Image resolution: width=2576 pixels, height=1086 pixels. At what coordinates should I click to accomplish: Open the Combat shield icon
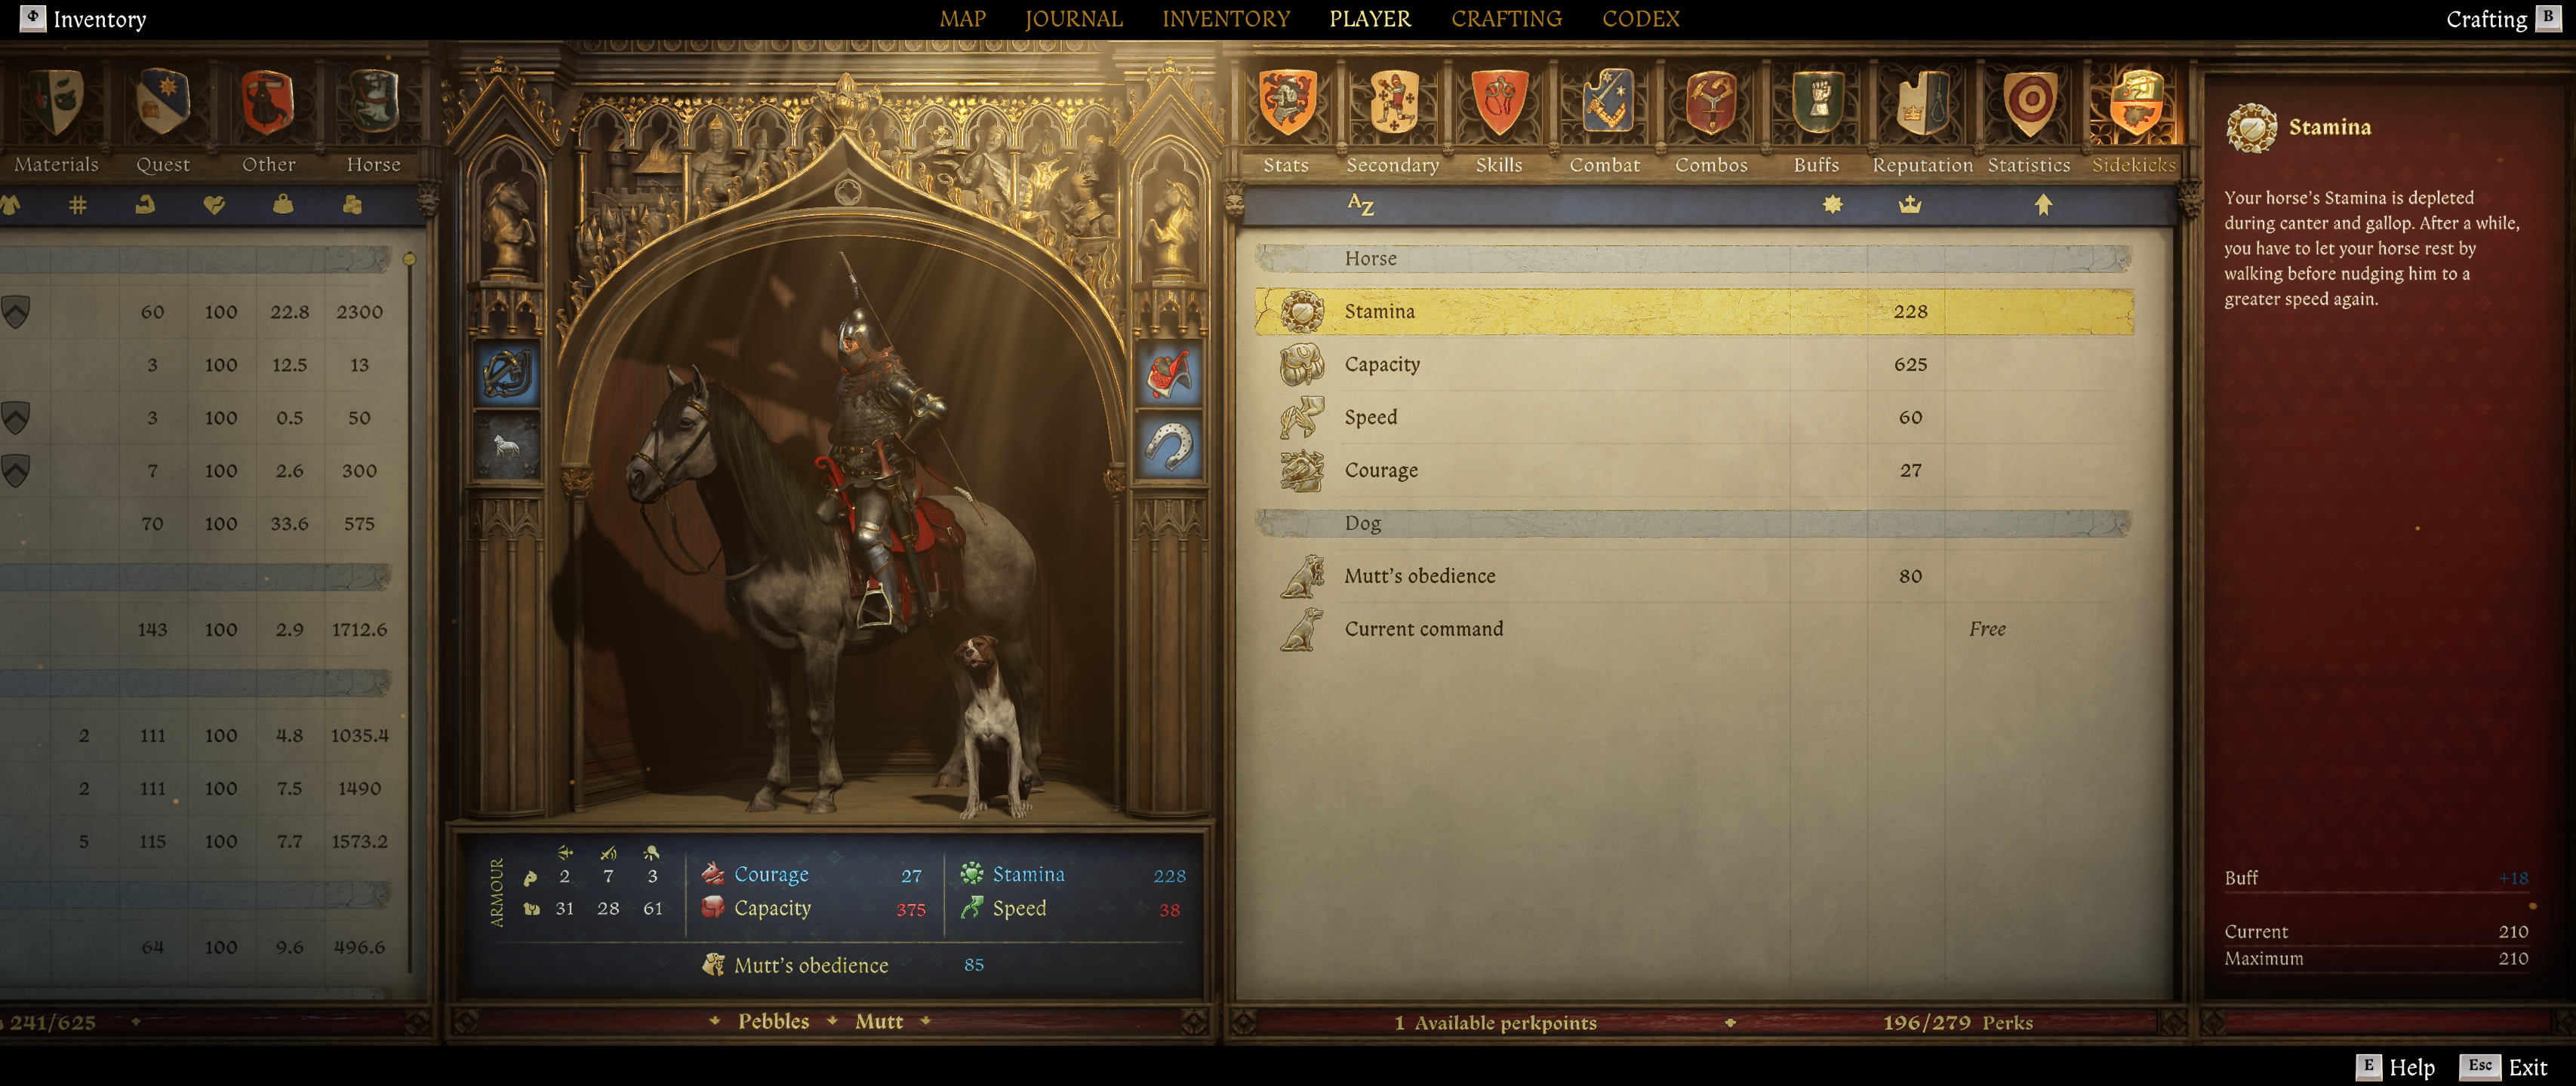point(1605,102)
